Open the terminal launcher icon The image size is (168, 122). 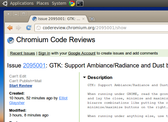(x=80, y=4)
